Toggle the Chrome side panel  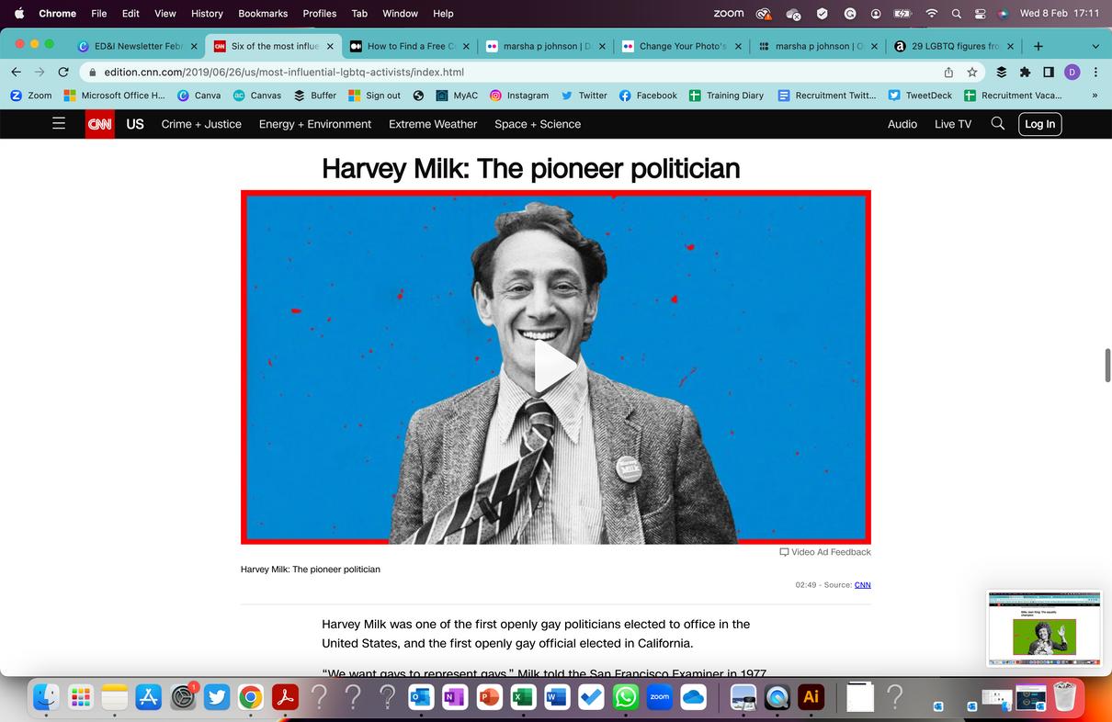tap(1049, 72)
